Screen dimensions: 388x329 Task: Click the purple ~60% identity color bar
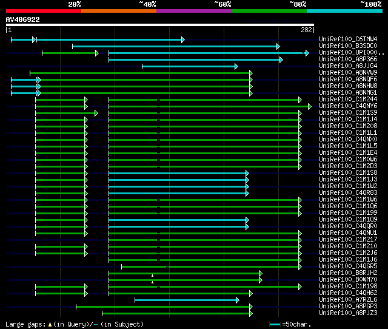(x=194, y=11)
